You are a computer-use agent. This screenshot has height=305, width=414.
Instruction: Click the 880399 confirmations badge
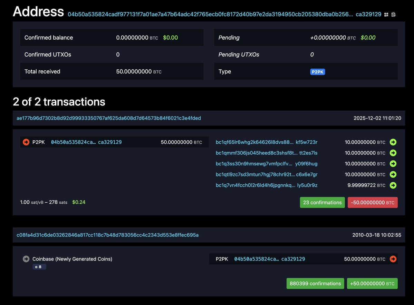[x=315, y=283]
